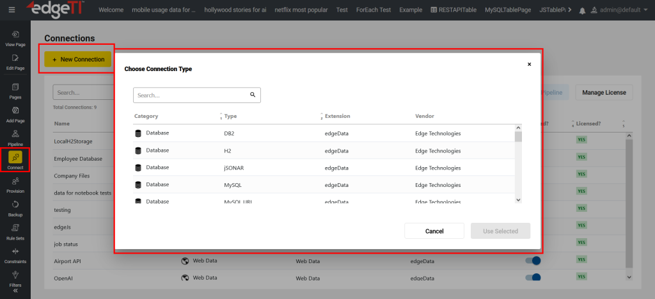Collapse the sidebar with the double chevron
The image size is (655, 299).
click(x=15, y=290)
